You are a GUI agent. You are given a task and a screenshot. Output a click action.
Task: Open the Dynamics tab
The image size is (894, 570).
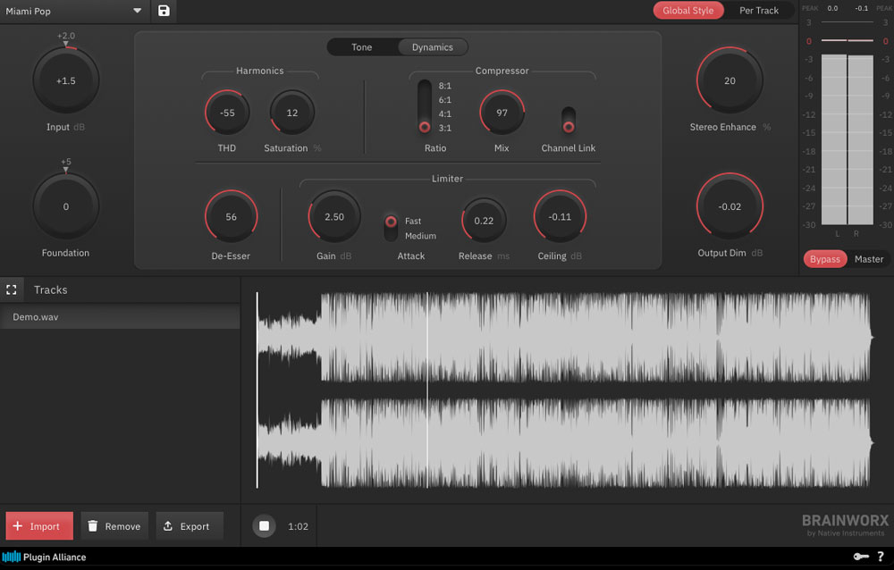(x=433, y=47)
